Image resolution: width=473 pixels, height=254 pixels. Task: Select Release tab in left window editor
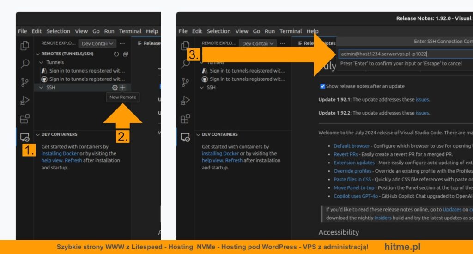tap(149, 43)
